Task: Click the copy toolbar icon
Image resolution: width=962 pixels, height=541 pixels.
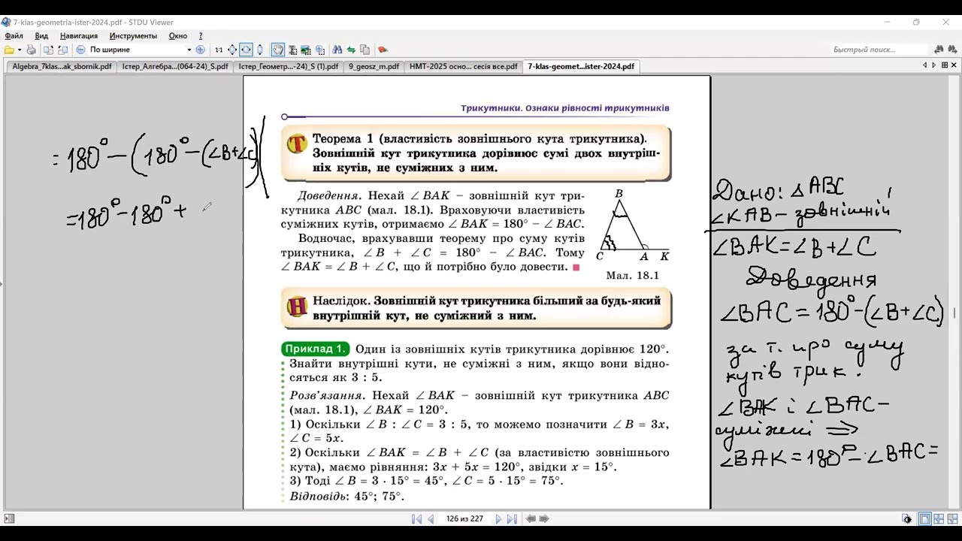Action: tap(365, 50)
